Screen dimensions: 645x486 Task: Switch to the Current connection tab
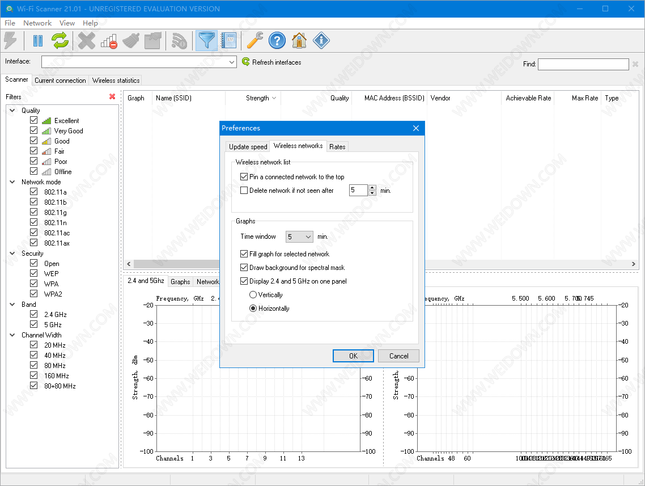tap(60, 81)
